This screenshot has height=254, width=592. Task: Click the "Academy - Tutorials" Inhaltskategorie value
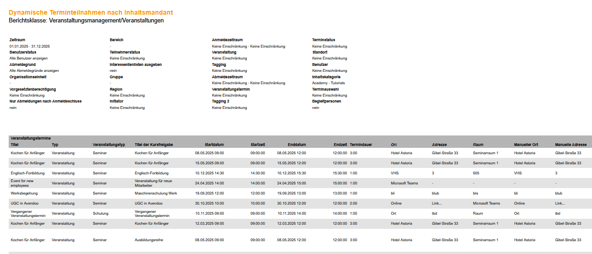[x=328, y=83]
